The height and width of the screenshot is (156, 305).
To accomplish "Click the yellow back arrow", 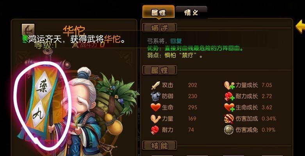I will tap(300, 27).
